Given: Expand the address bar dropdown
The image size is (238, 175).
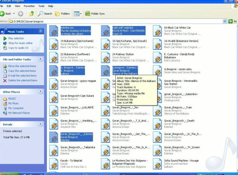Looking at the screenshot, I should point(225,21).
